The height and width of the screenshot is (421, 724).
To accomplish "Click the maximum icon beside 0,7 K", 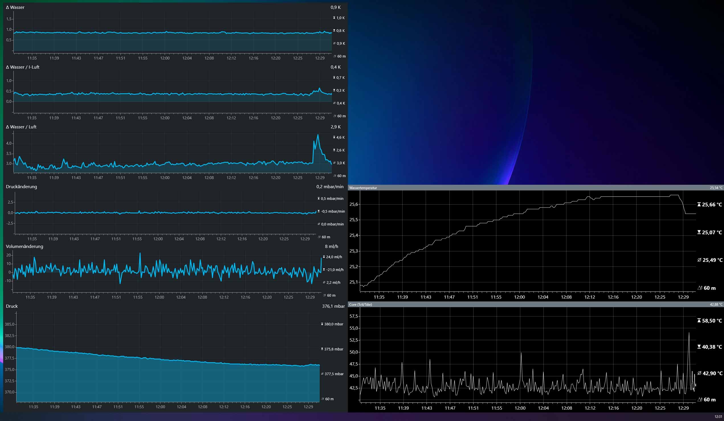I will point(334,77).
